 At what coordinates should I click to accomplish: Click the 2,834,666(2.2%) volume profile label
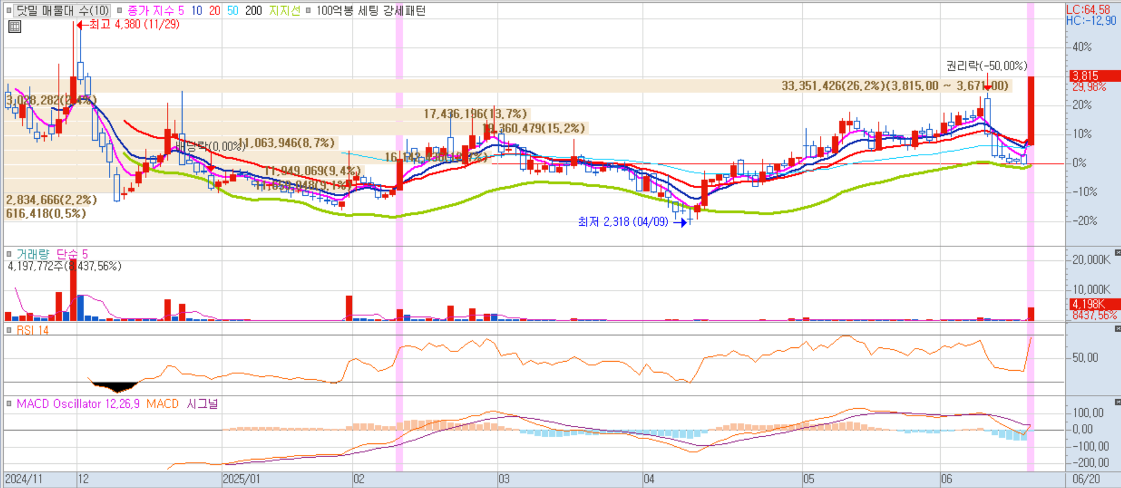pyautogui.click(x=51, y=200)
